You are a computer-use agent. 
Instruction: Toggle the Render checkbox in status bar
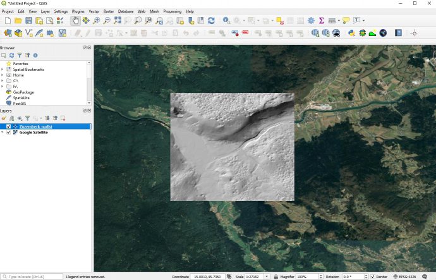point(373,277)
